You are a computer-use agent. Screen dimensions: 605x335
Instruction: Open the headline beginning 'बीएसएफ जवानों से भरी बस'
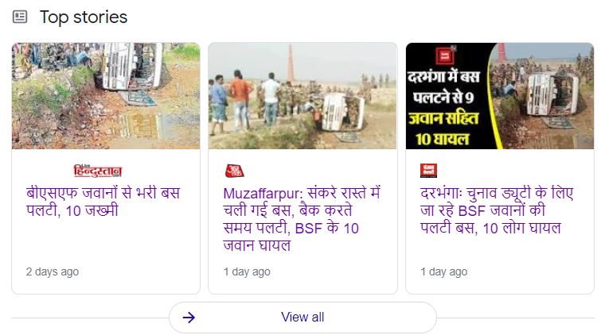pos(103,202)
